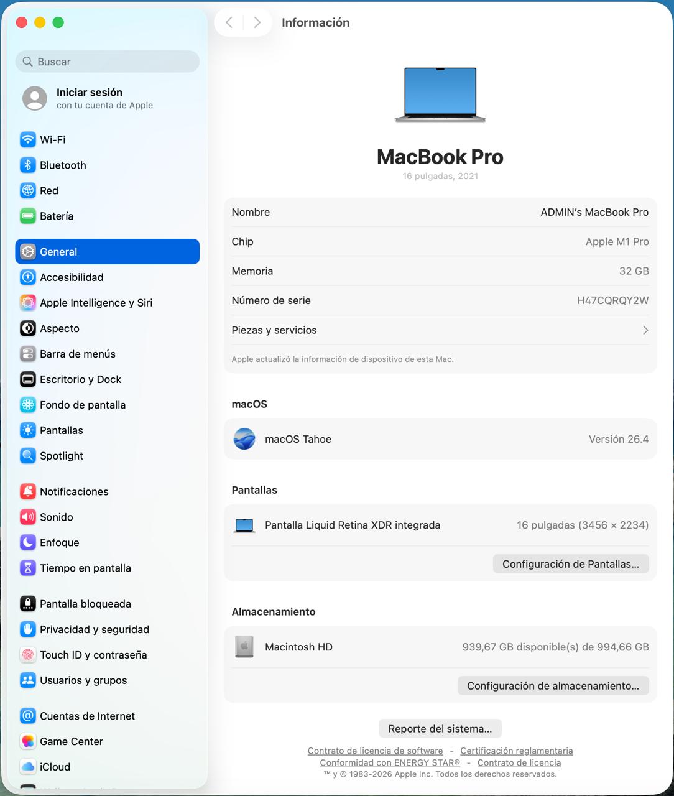Go back with the left arrow

click(x=229, y=22)
